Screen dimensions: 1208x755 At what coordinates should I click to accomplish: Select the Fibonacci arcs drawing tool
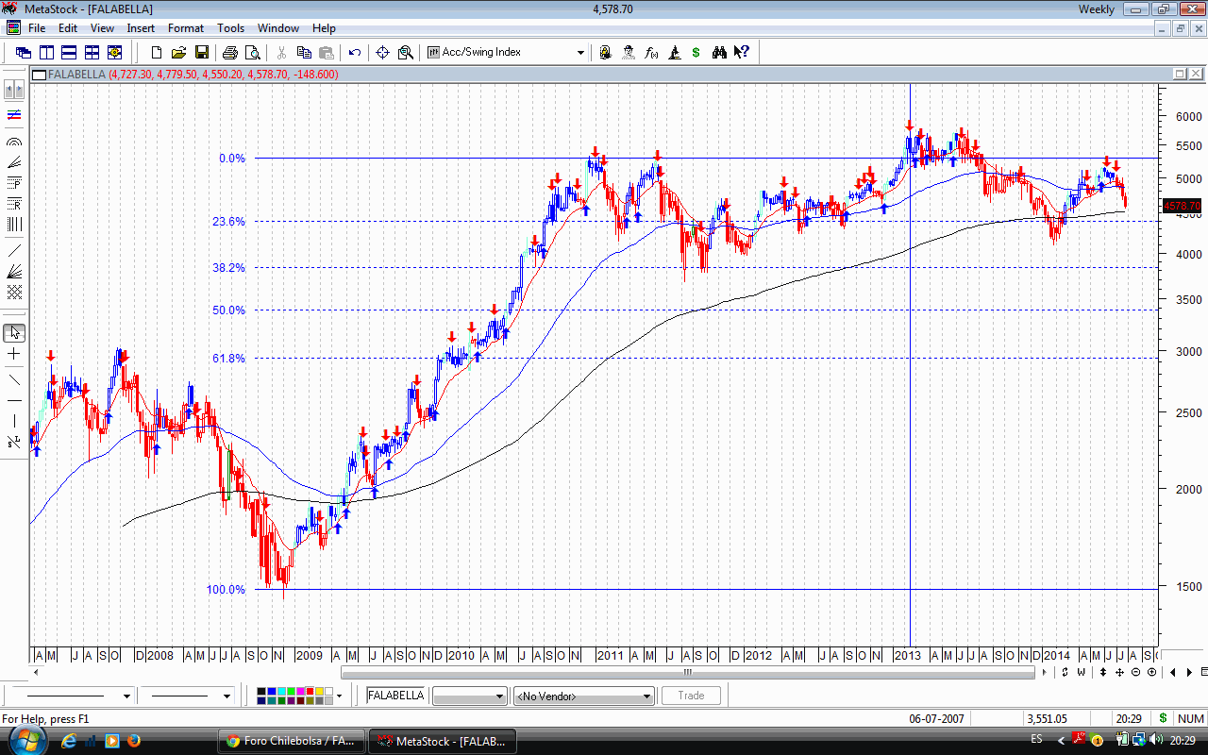pos(14,142)
